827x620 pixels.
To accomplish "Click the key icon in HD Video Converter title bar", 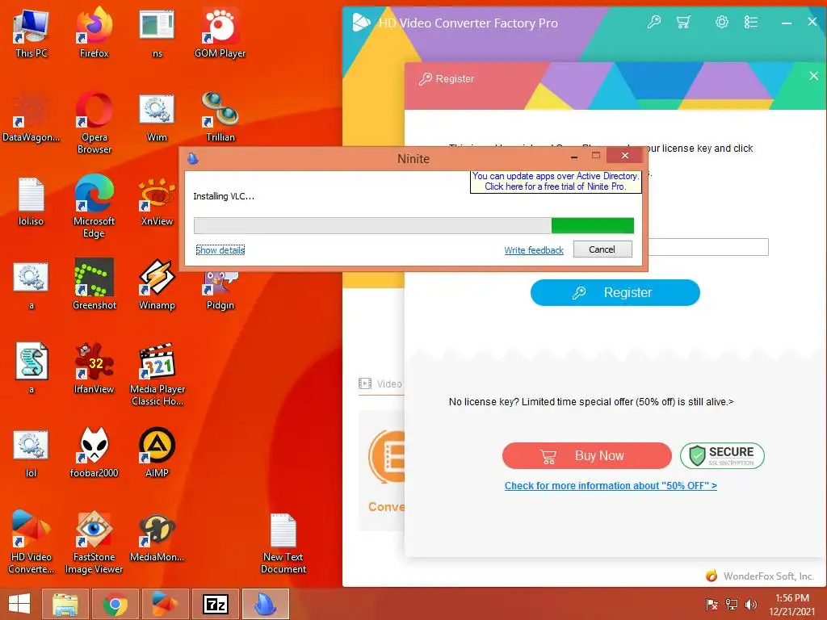I will 654,22.
